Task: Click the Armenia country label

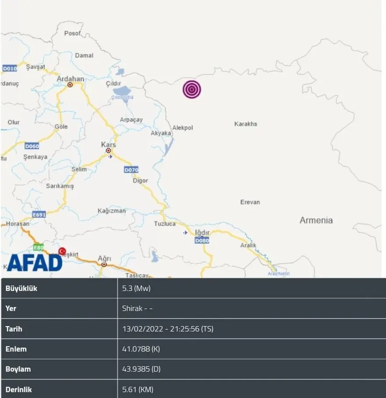Action: coord(316,220)
